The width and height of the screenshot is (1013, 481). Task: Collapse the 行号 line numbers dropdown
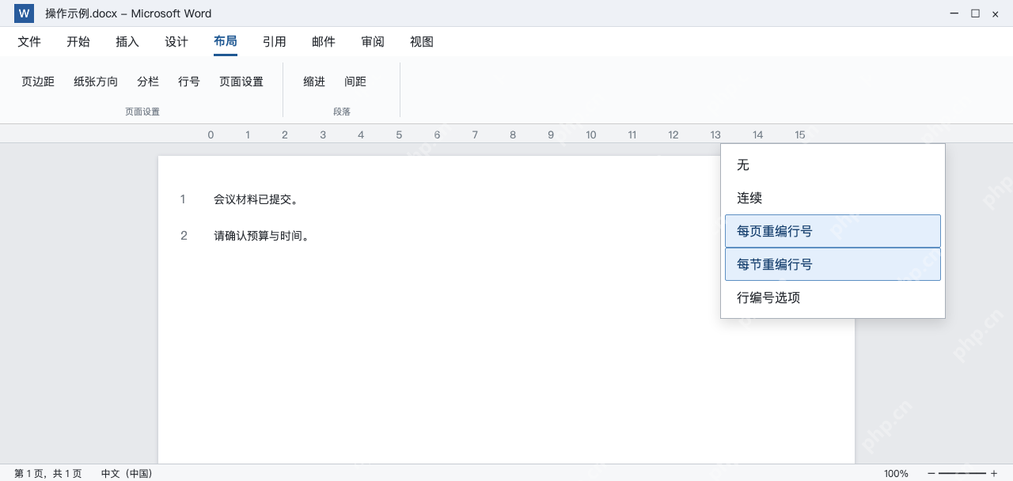[189, 81]
